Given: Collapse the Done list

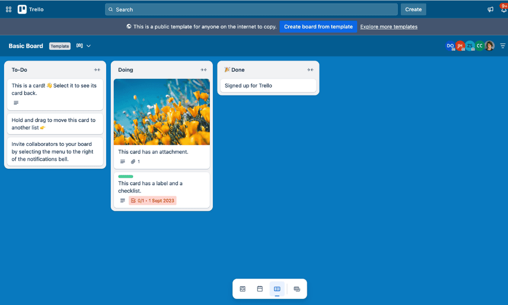Looking at the screenshot, I should tap(310, 70).
